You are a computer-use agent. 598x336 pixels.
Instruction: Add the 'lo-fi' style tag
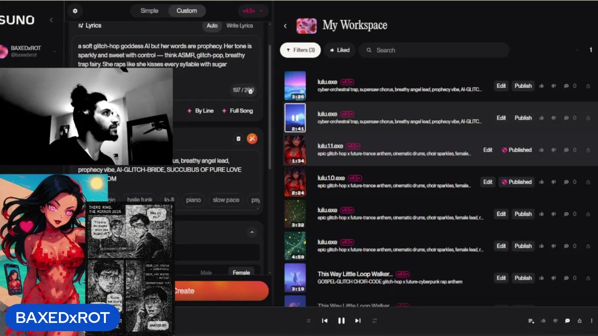pyautogui.click(x=169, y=200)
